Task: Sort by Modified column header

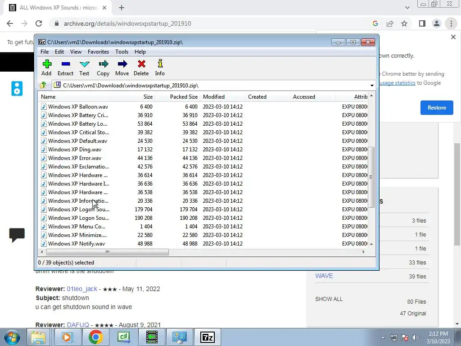Action: (222, 97)
